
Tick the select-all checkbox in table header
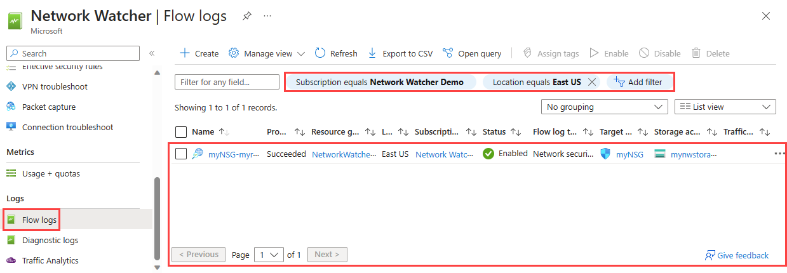tap(181, 132)
